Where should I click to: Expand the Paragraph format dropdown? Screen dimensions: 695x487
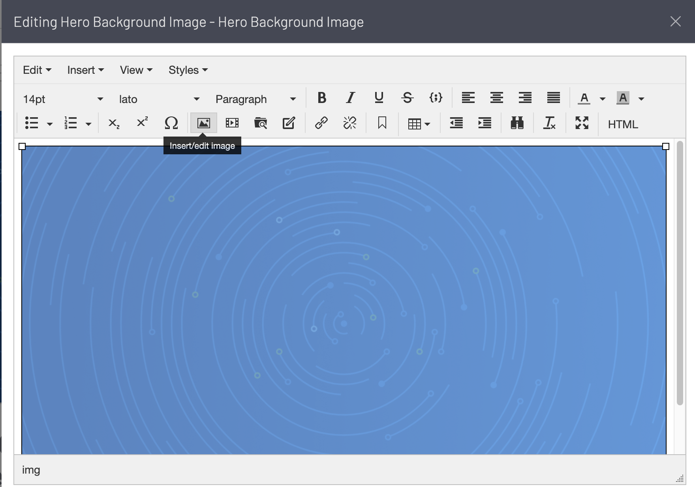(255, 99)
